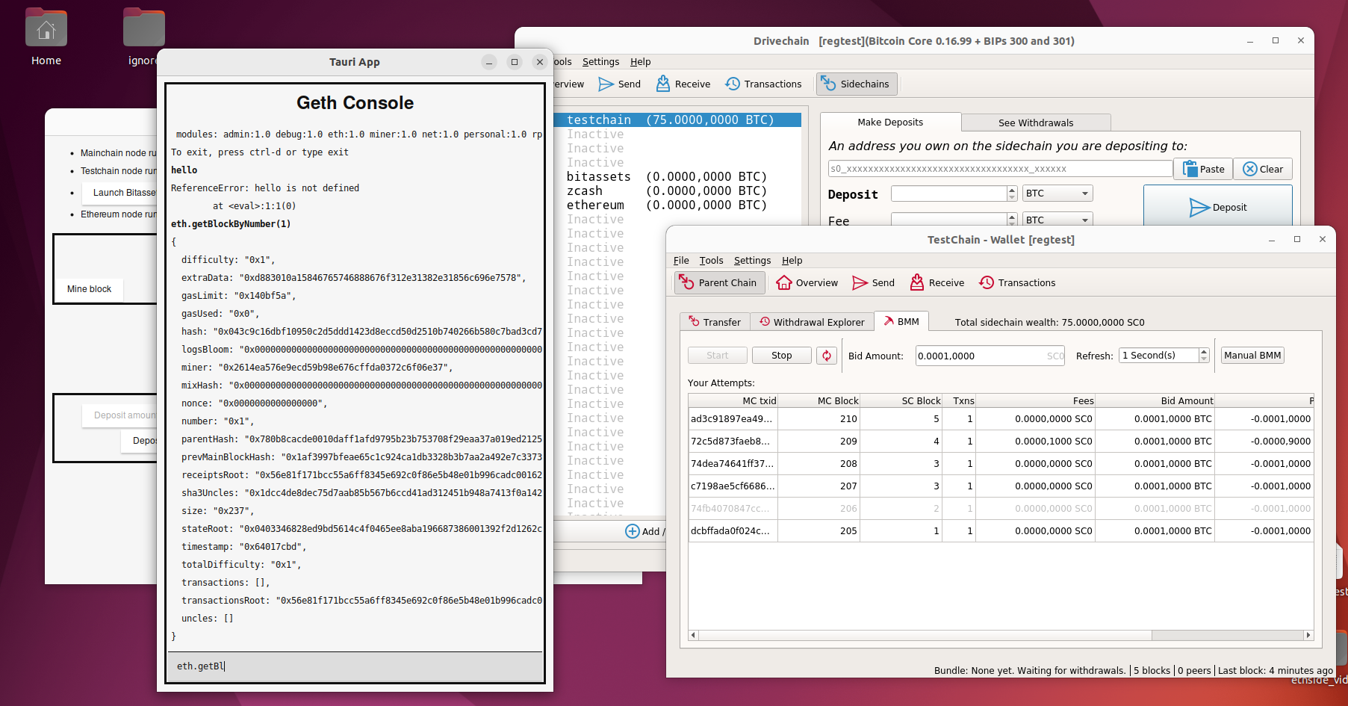Focus the Geth console input box

click(355, 666)
